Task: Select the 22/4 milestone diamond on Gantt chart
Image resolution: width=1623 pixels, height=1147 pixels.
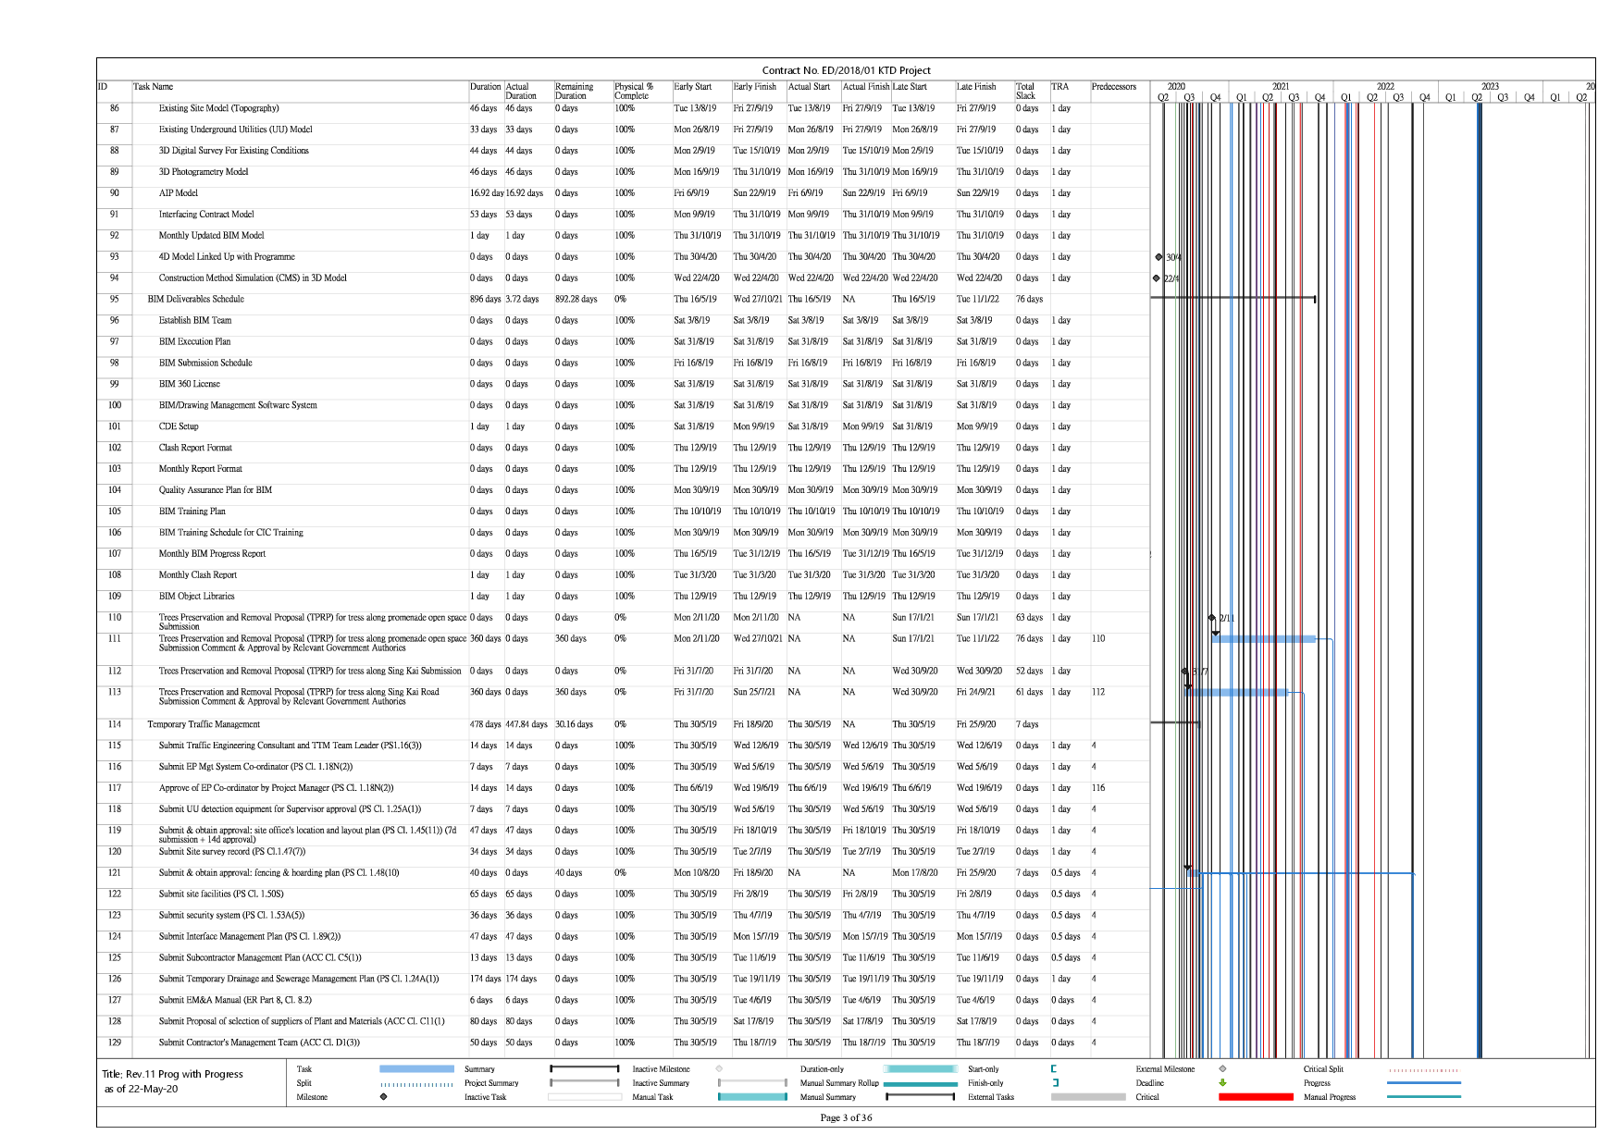Action: pos(1156,278)
